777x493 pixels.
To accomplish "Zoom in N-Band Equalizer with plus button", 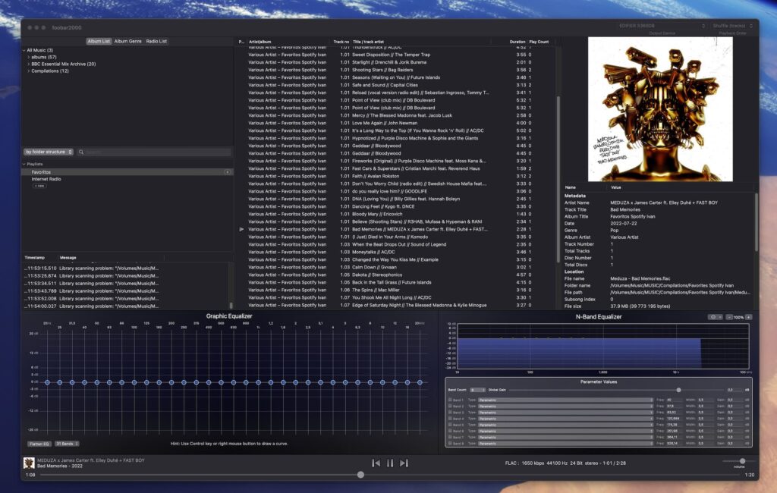I will 748,316.
